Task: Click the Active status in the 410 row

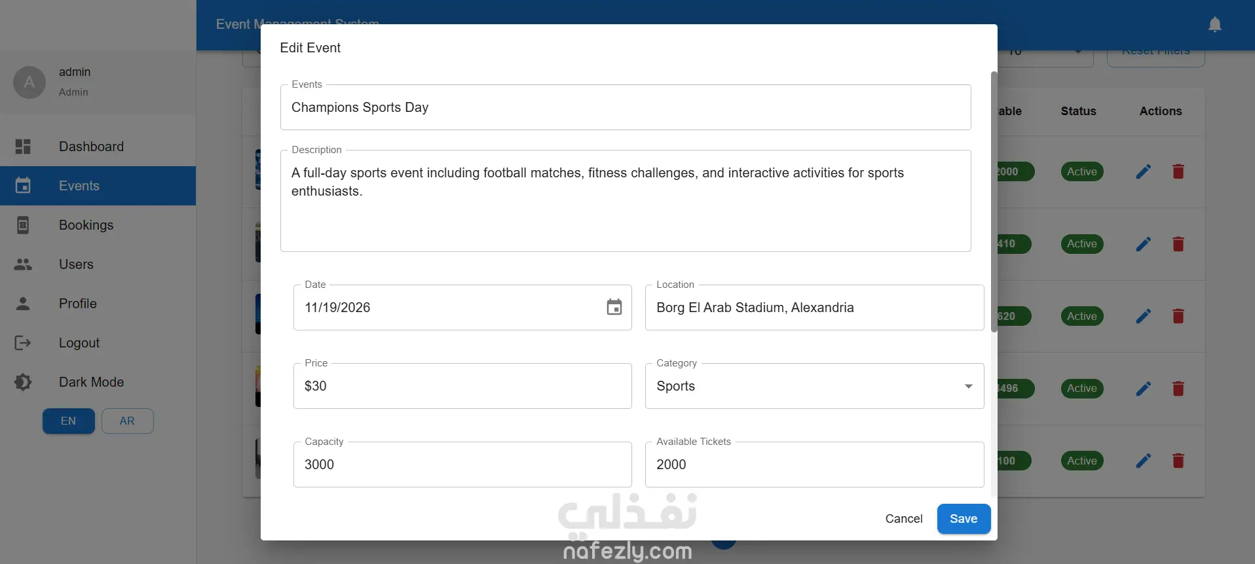Action: click(1082, 244)
